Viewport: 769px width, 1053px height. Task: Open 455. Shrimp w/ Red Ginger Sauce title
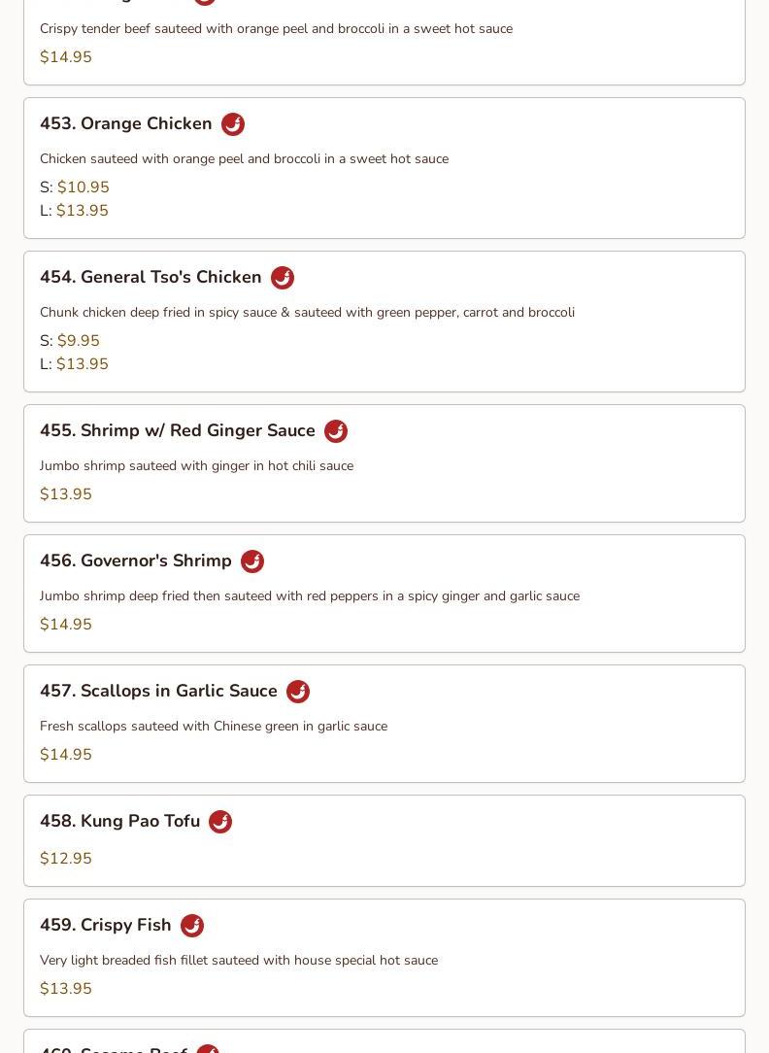click(x=178, y=430)
